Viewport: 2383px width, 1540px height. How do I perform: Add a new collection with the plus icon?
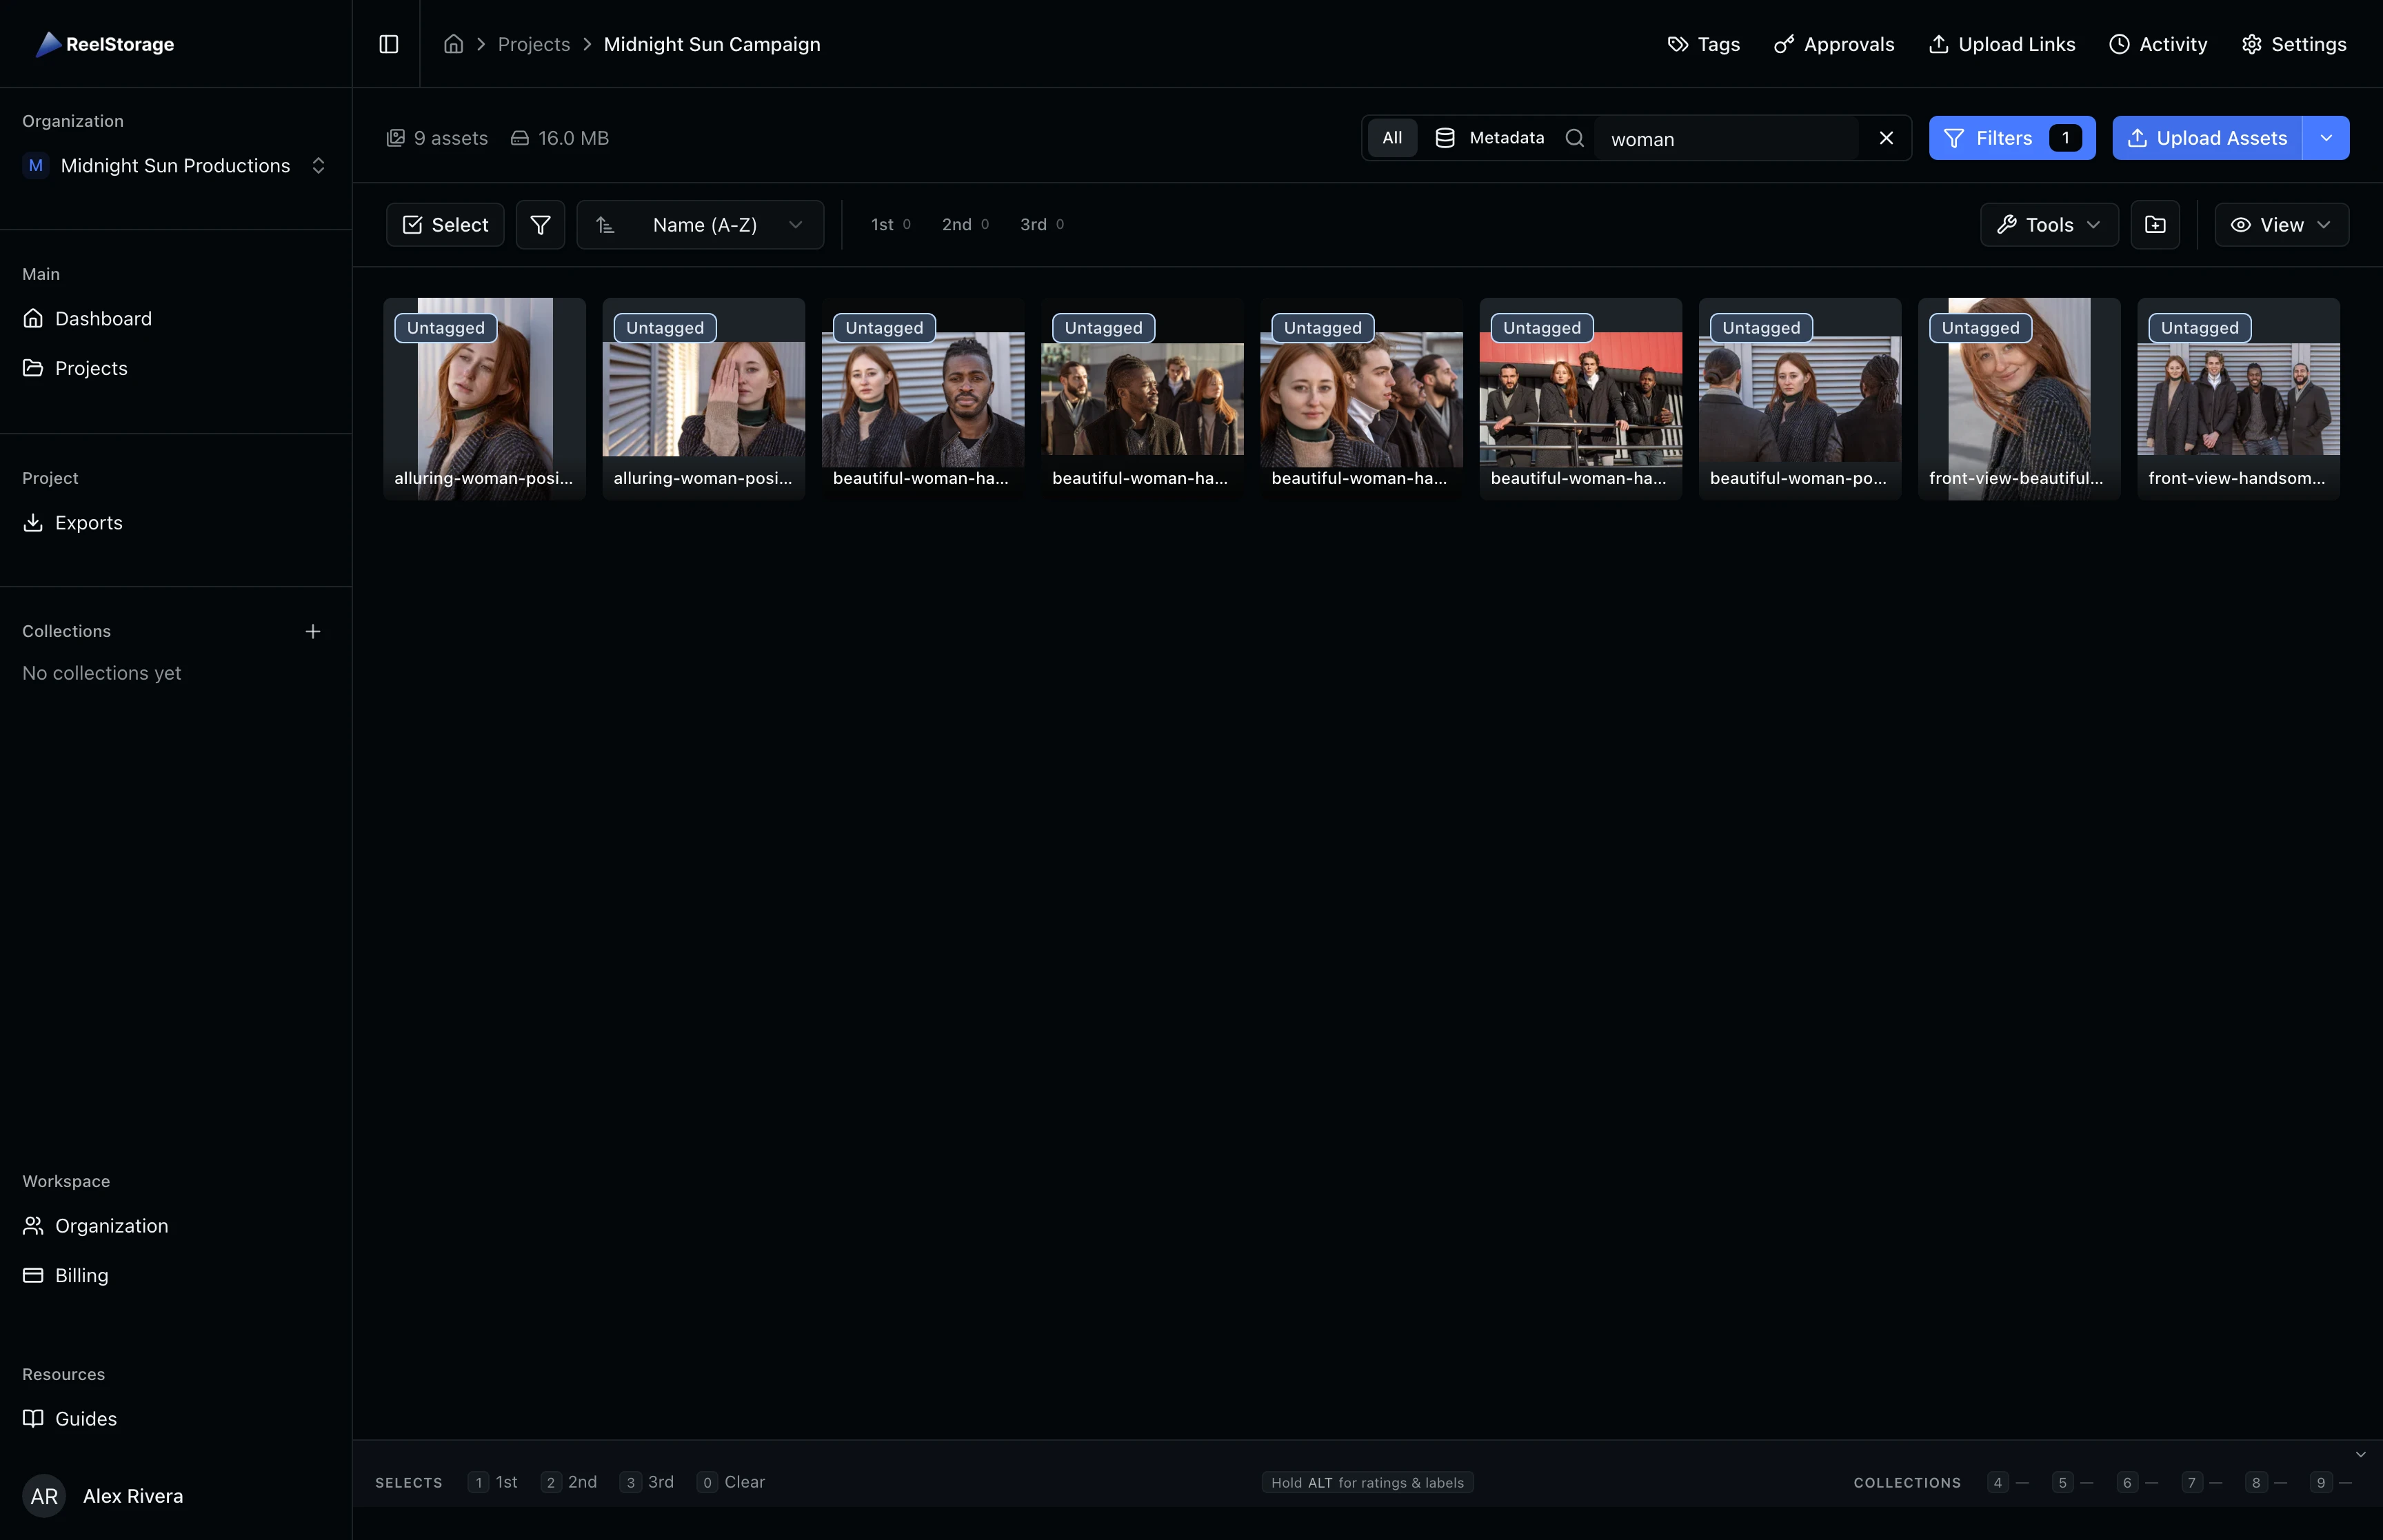pos(313,631)
